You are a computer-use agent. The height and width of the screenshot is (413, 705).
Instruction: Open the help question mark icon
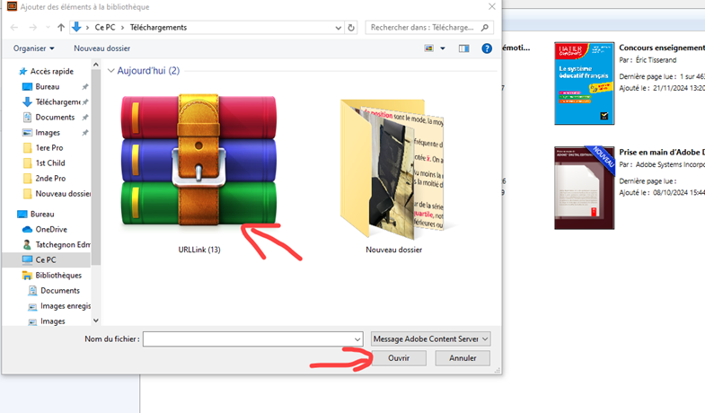point(487,48)
